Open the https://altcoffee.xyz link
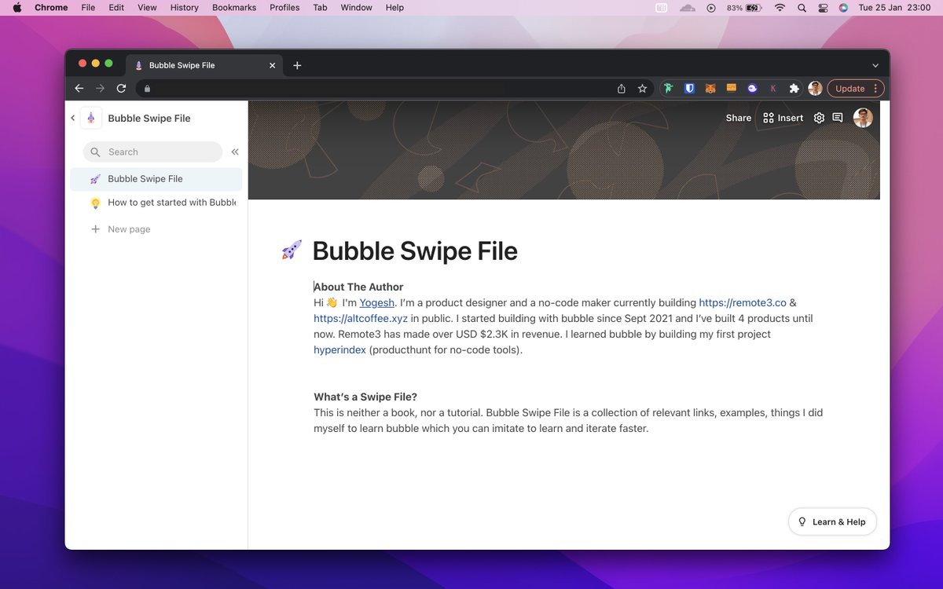Screen dimensions: 943x589 361,318
